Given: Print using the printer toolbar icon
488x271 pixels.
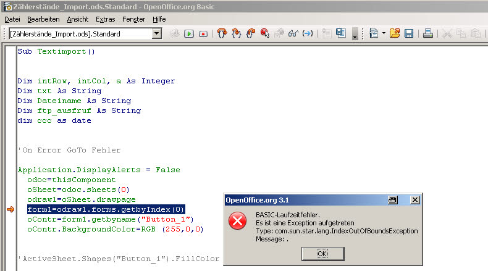Looking at the screenshot, I should (427, 33).
